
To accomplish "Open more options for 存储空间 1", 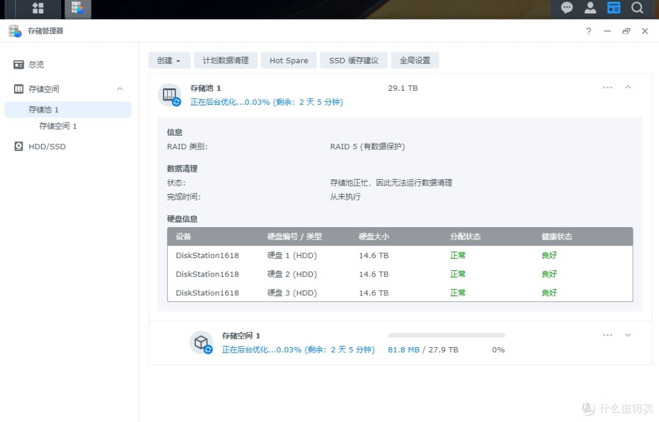I will [x=607, y=335].
